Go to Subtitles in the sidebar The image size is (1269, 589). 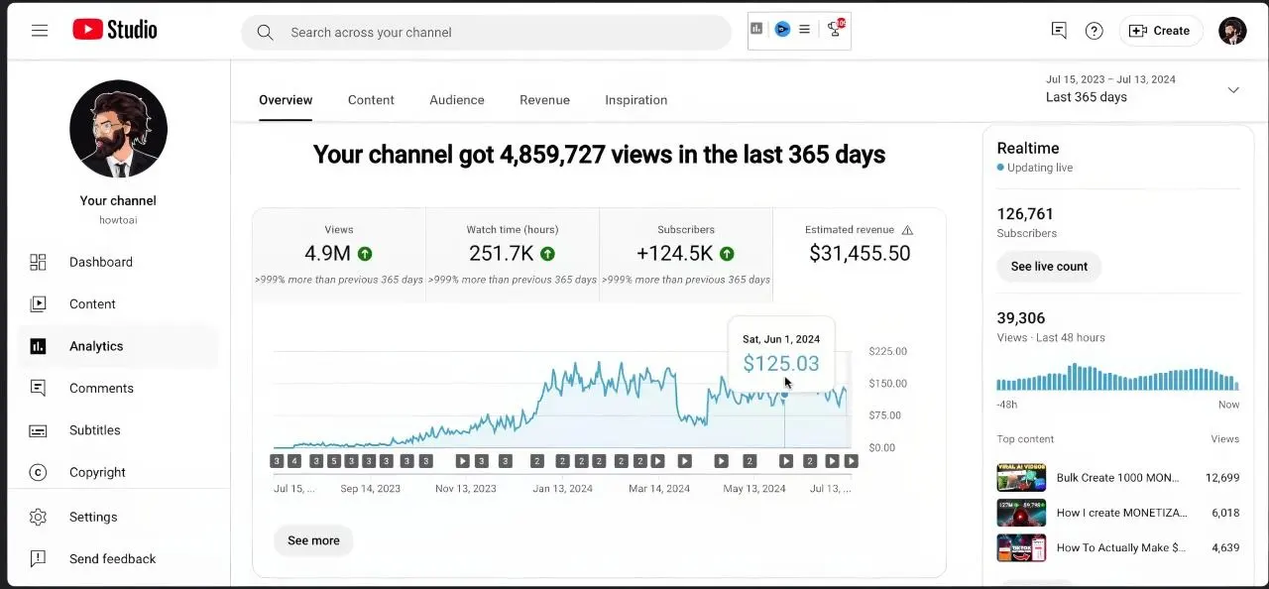94,430
